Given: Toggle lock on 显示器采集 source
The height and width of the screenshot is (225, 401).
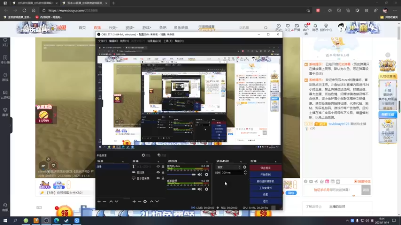Looking at the screenshot, I should [163, 178].
